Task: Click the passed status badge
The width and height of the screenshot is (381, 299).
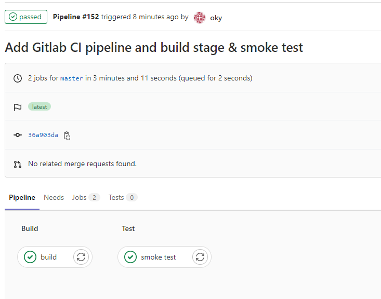Action: pos(25,17)
